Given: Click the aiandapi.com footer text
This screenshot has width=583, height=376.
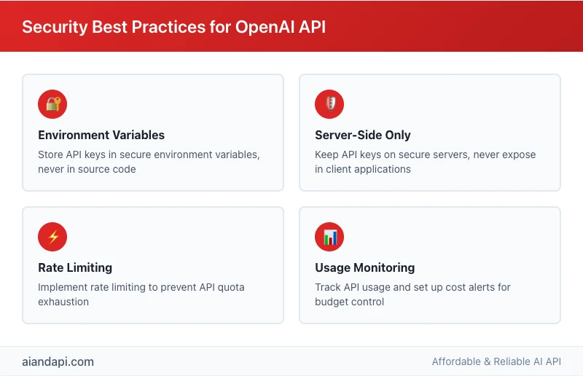Looking at the screenshot, I should click(x=58, y=362).
